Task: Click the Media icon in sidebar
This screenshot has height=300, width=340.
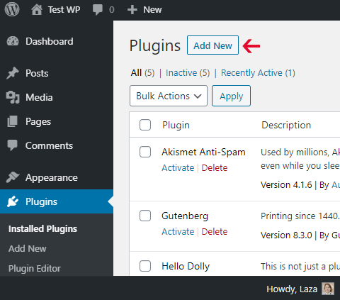Action: 13,97
